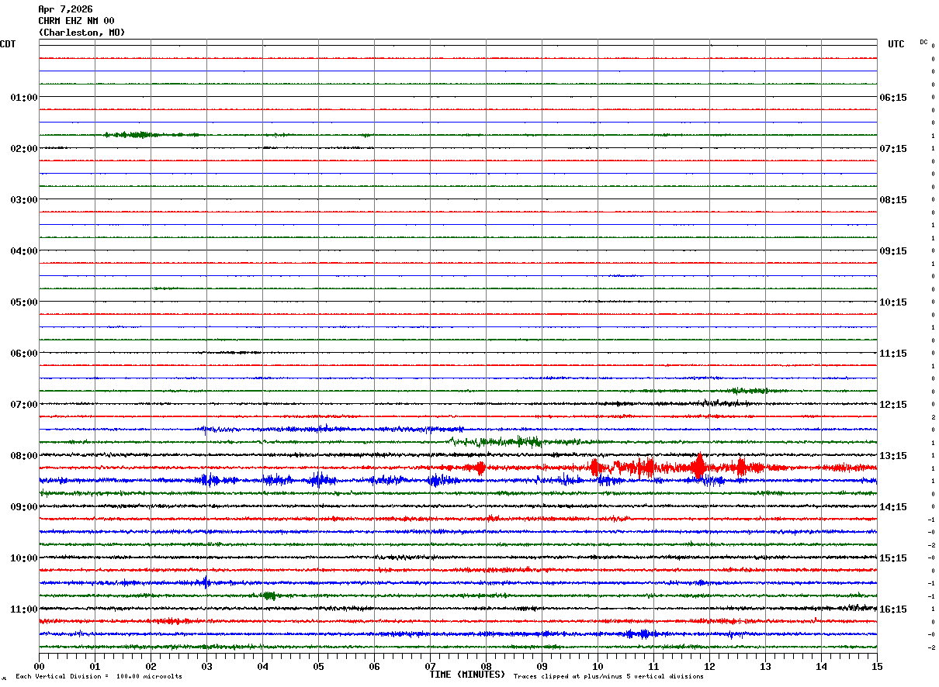
Task: Click the 13:15 UTC time label
Action: (893, 456)
